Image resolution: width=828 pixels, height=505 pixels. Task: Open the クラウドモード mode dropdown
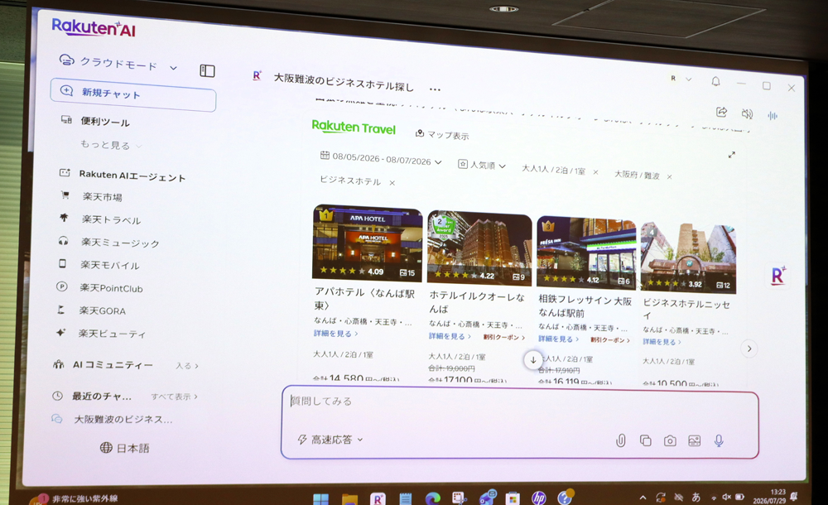pyautogui.click(x=118, y=64)
